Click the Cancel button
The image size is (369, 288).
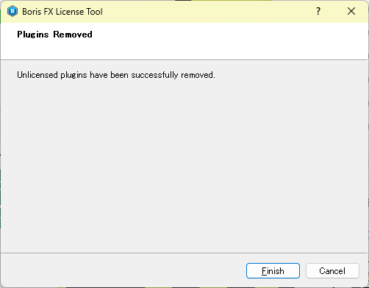[x=332, y=271]
